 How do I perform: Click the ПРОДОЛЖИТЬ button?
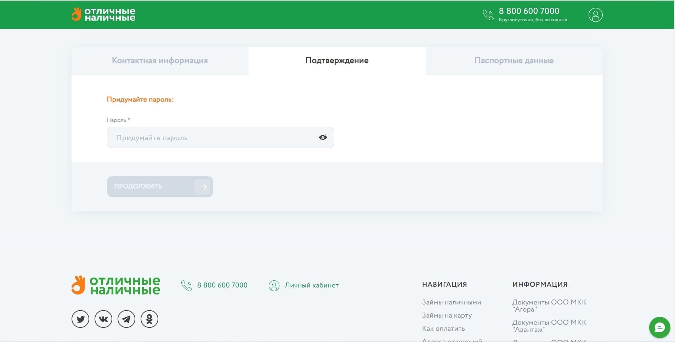click(160, 187)
